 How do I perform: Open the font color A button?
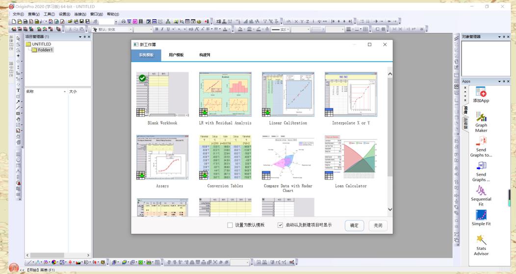point(225,29)
